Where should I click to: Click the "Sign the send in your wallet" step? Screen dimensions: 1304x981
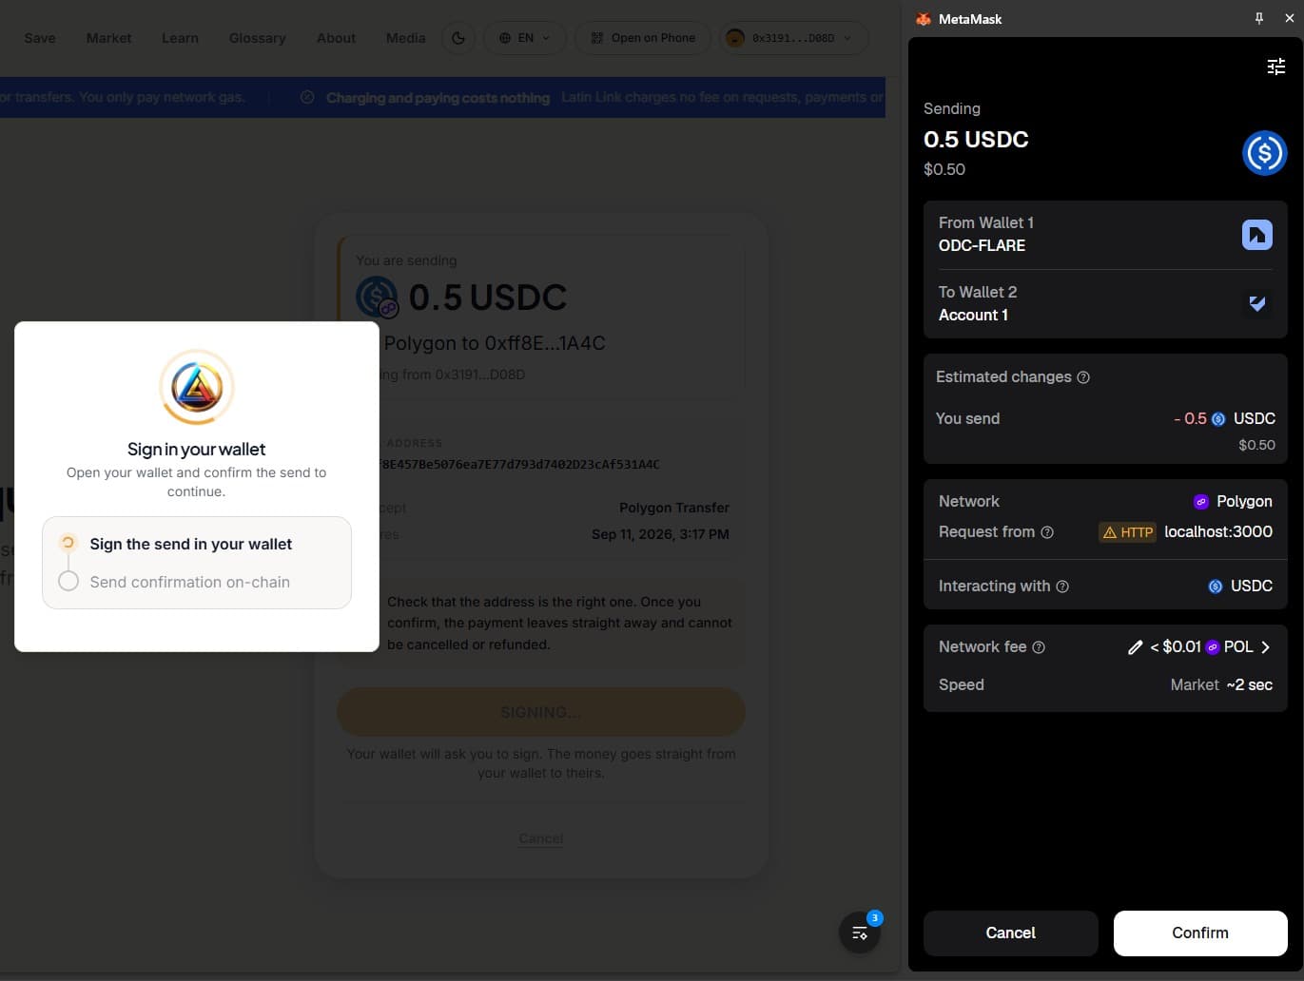click(x=191, y=545)
